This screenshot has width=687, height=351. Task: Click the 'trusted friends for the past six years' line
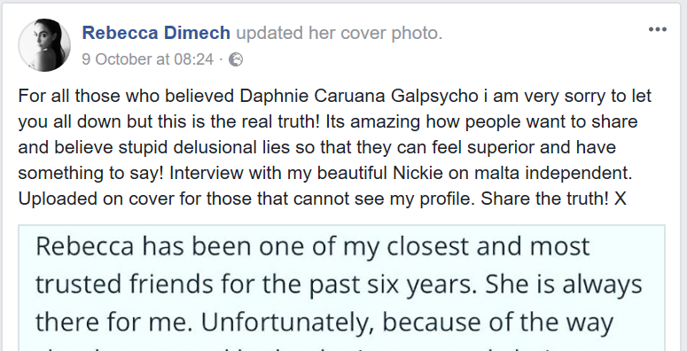tap(339, 284)
